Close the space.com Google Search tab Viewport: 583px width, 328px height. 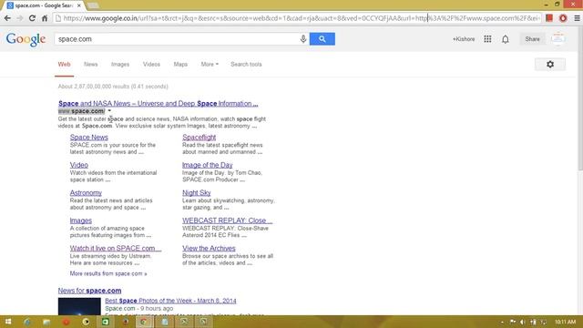[x=79, y=5]
